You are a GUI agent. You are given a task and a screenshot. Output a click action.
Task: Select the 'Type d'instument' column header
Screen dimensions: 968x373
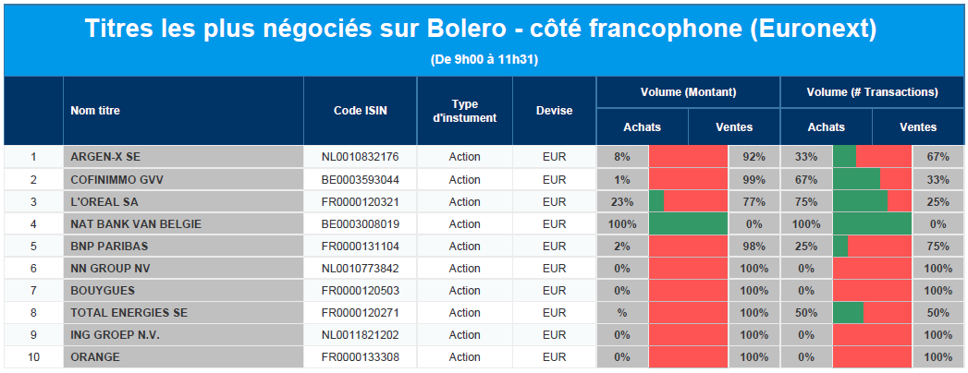tap(464, 111)
